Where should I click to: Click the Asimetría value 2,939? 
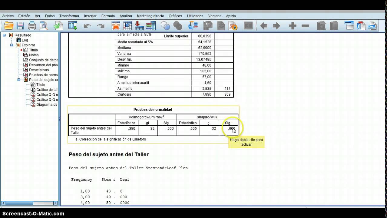tap(207, 89)
